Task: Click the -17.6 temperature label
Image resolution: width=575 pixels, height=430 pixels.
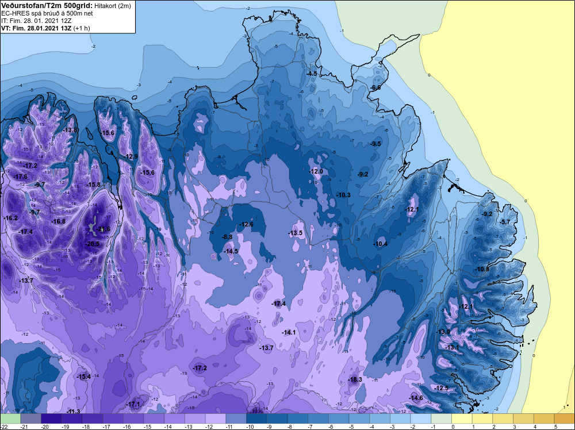Action: click(x=21, y=176)
